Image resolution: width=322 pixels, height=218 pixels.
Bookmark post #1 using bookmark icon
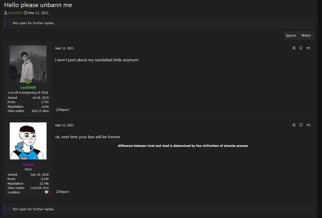301,48
